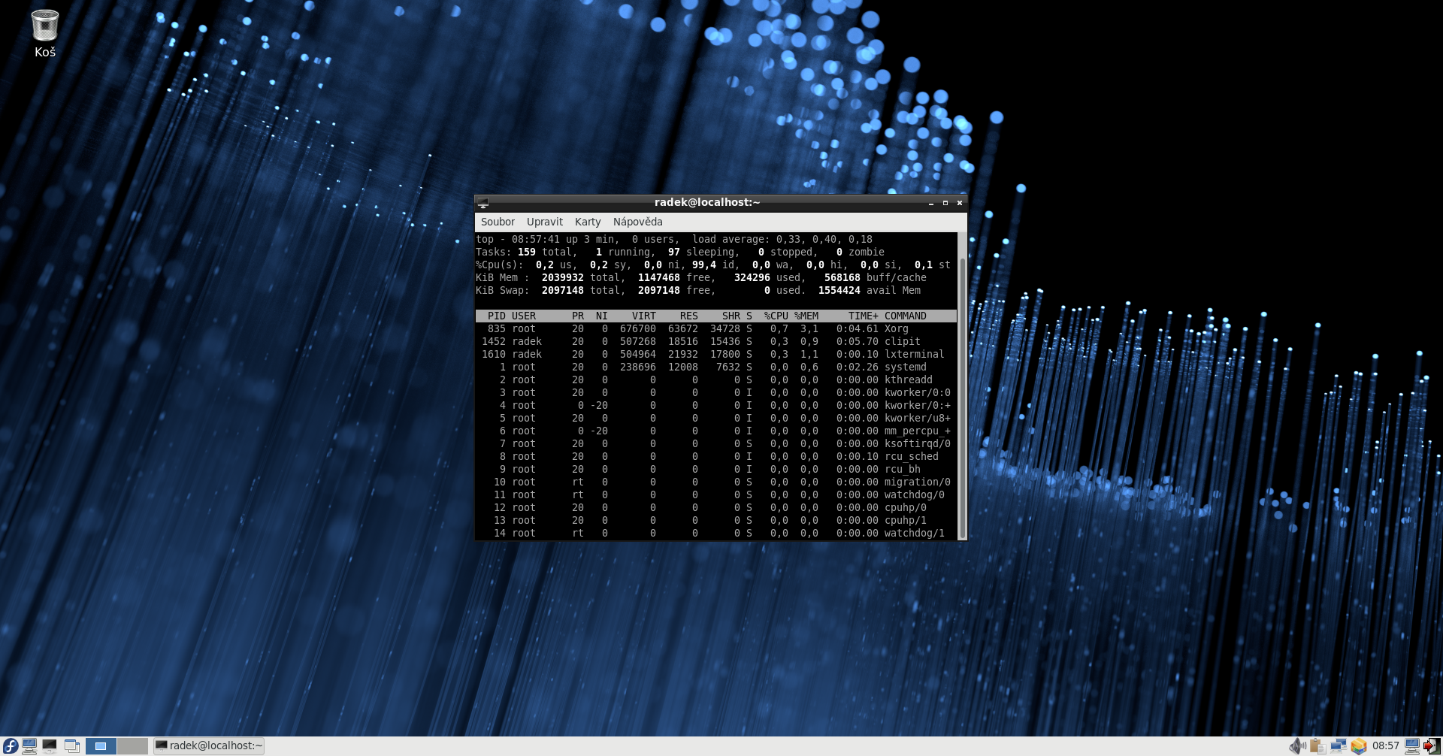
Task: Switch to the second gray workspace
Action: 132,745
